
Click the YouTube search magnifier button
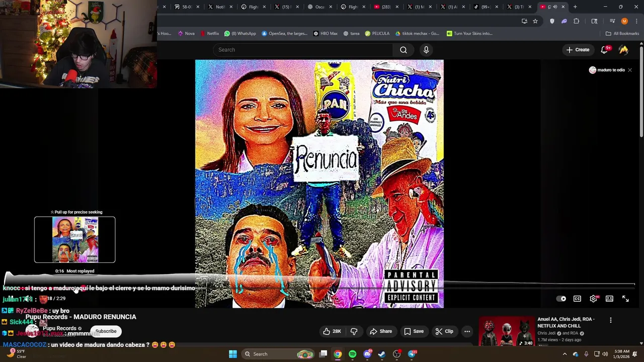pyautogui.click(x=404, y=50)
